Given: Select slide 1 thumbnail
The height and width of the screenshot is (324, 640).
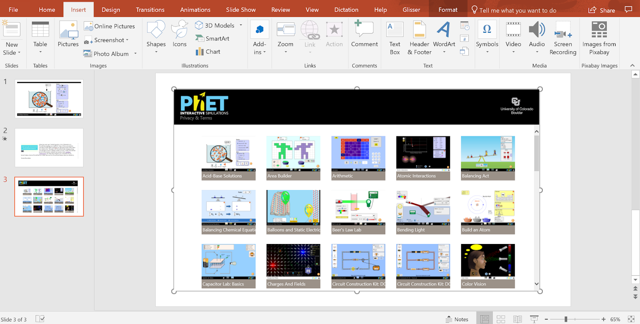Looking at the screenshot, I should coord(49,98).
